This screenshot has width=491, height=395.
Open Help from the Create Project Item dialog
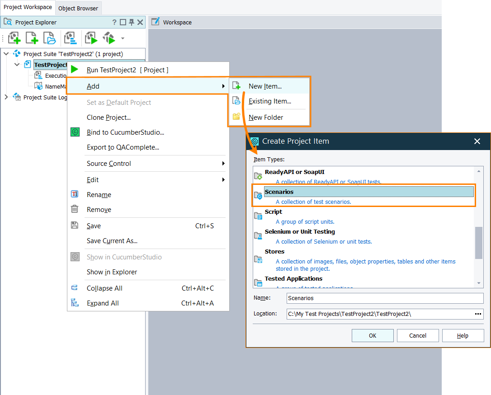463,335
